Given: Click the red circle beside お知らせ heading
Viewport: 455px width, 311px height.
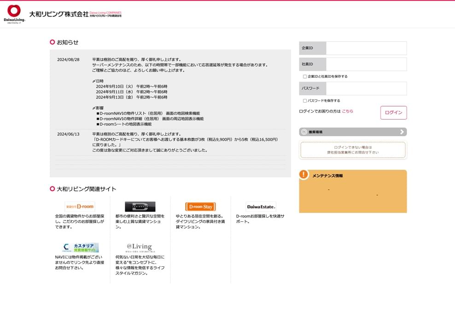Looking at the screenshot, I should point(52,42).
